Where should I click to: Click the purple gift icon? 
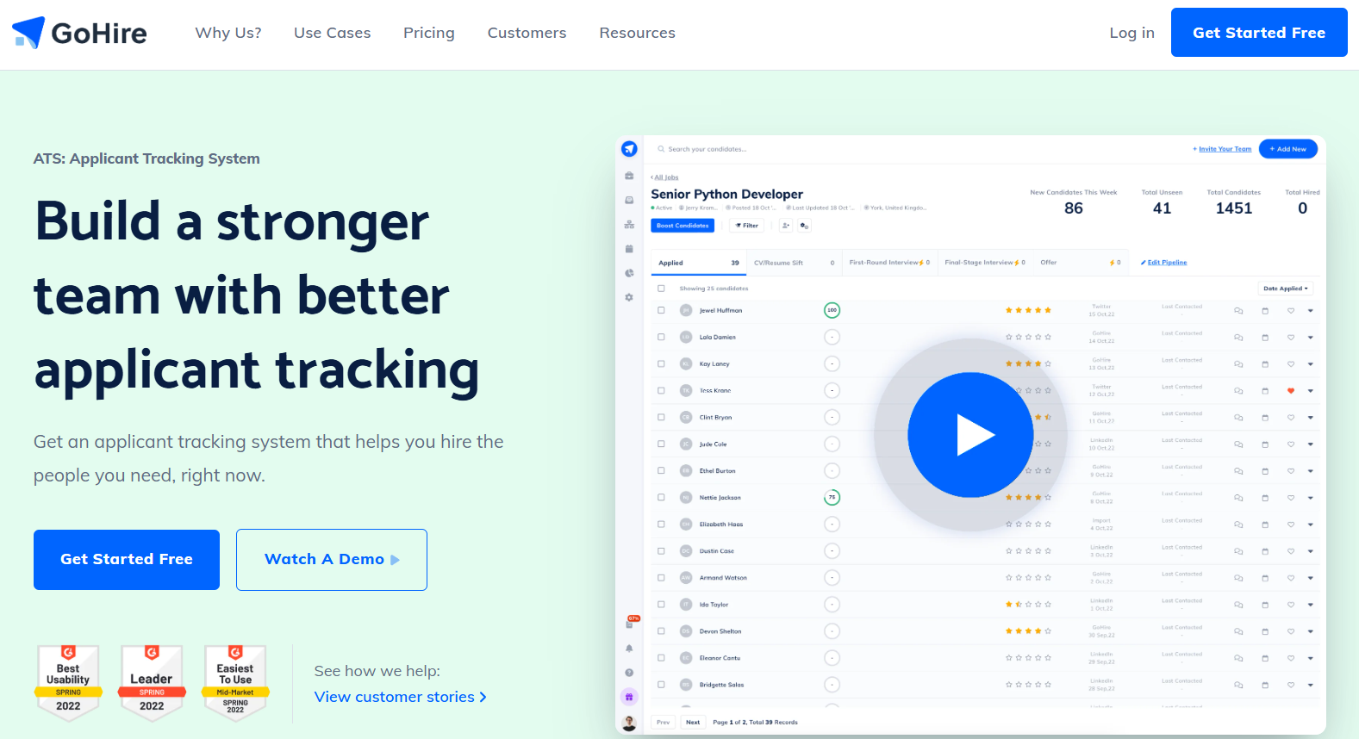point(629,697)
